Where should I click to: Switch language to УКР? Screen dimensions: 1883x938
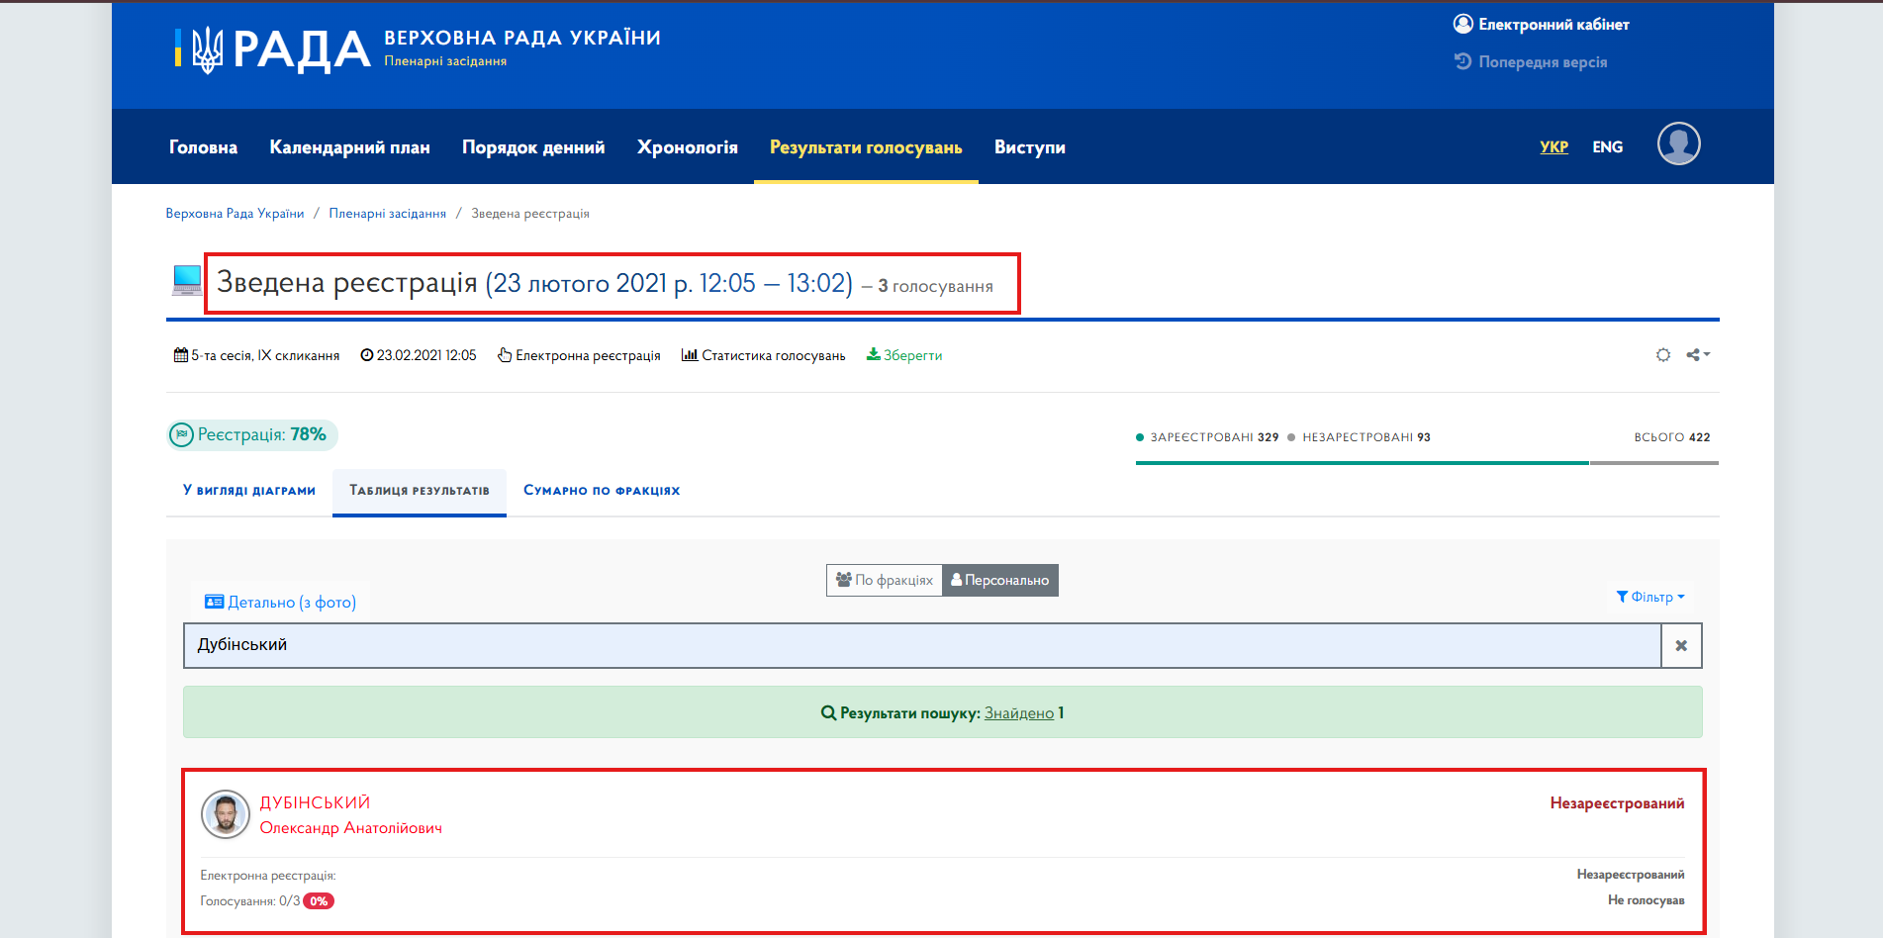click(x=1553, y=146)
